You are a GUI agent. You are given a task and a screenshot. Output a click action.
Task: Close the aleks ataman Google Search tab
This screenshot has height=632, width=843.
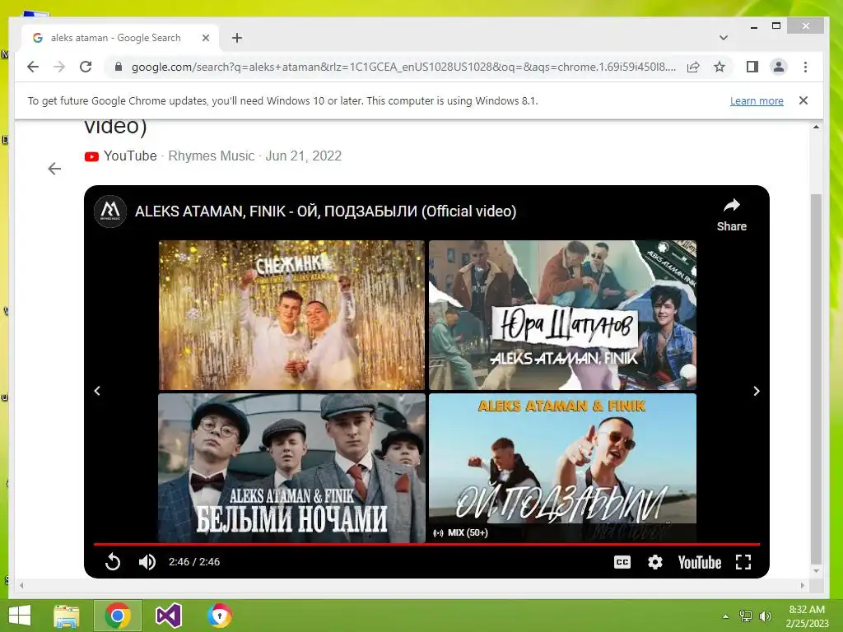[205, 38]
